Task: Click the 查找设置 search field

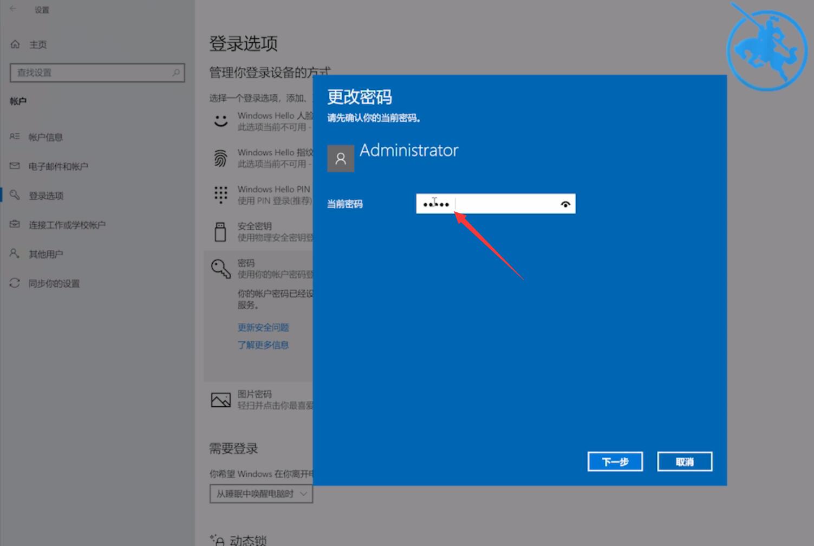Action: coord(97,73)
